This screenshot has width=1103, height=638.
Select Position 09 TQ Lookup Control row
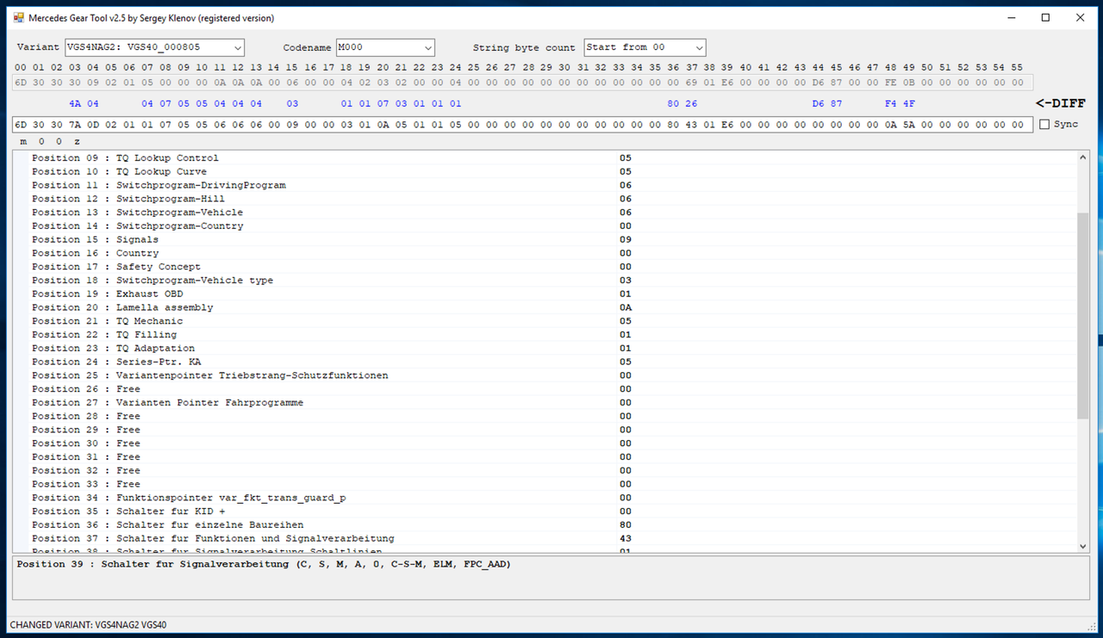tap(545, 158)
